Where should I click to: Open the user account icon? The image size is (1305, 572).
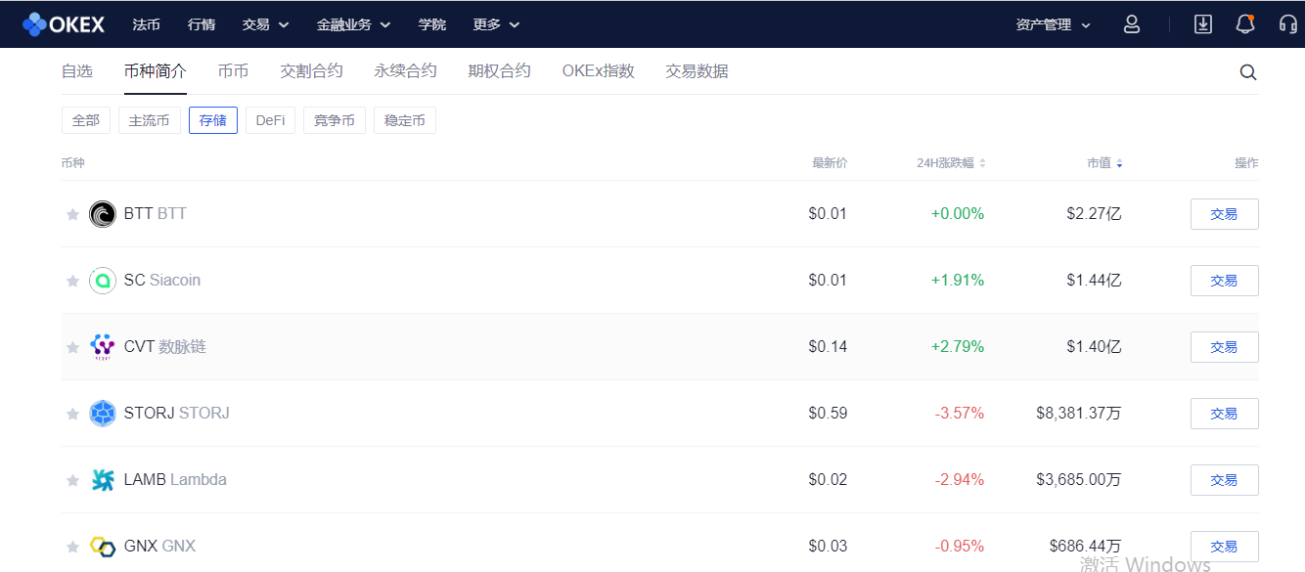(x=1131, y=23)
